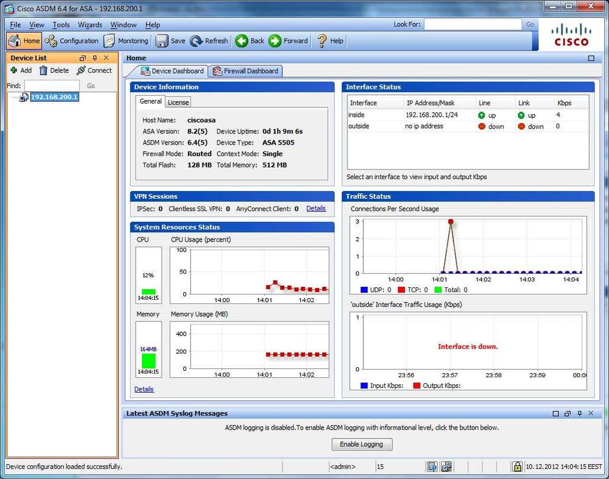Focus the Find field in Device List
Screen dimensions: 609x479
[52, 86]
